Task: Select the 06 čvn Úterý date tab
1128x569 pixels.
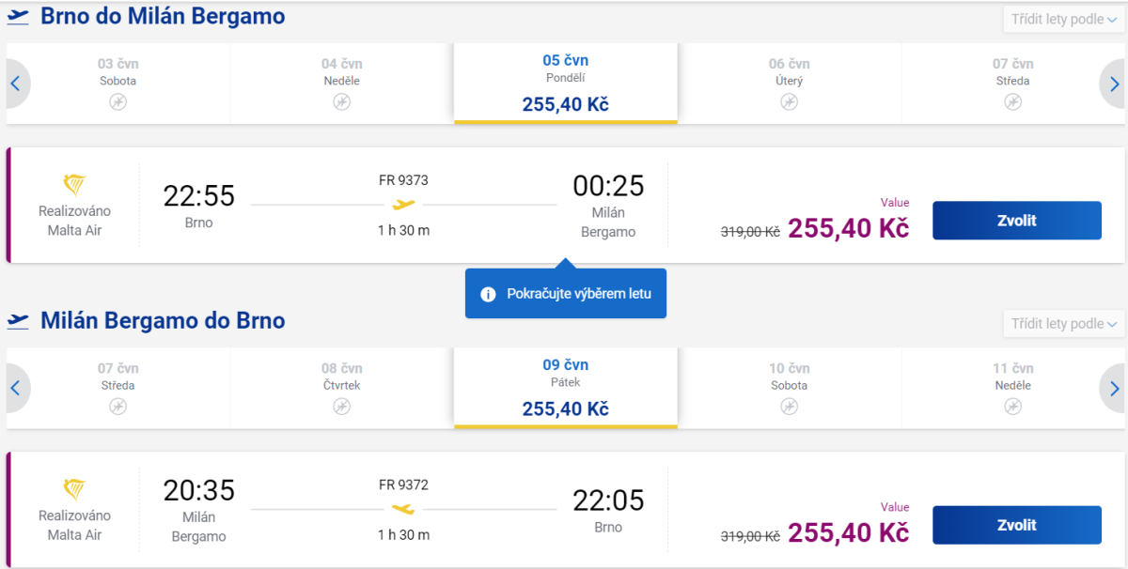Action: (789, 83)
